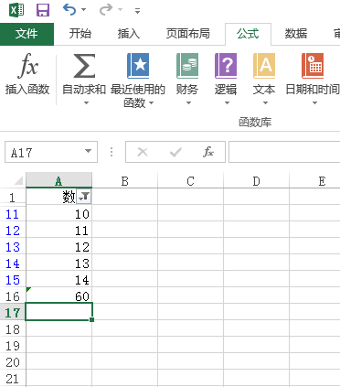The image size is (340, 387).
Task: Open the 财务 functions icon
Action: tap(187, 66)
